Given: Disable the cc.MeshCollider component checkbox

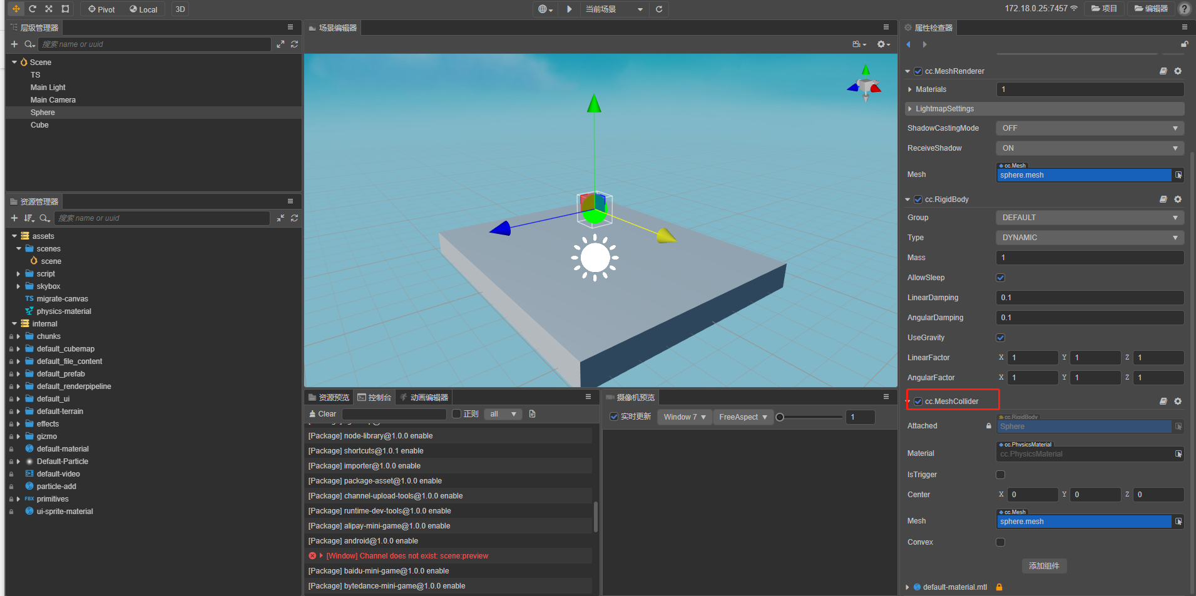Looking at the screenshot, I should coord(918,402).
